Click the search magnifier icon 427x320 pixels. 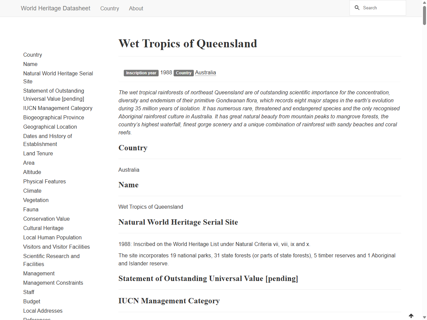(357, 7)
